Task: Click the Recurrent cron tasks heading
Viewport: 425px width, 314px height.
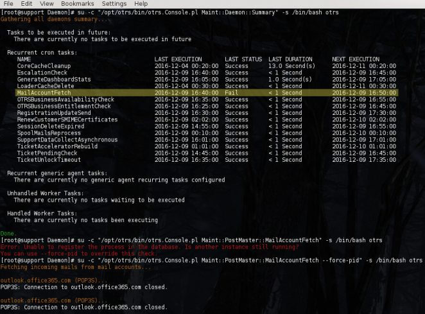Action: click(x=42, y=53)
